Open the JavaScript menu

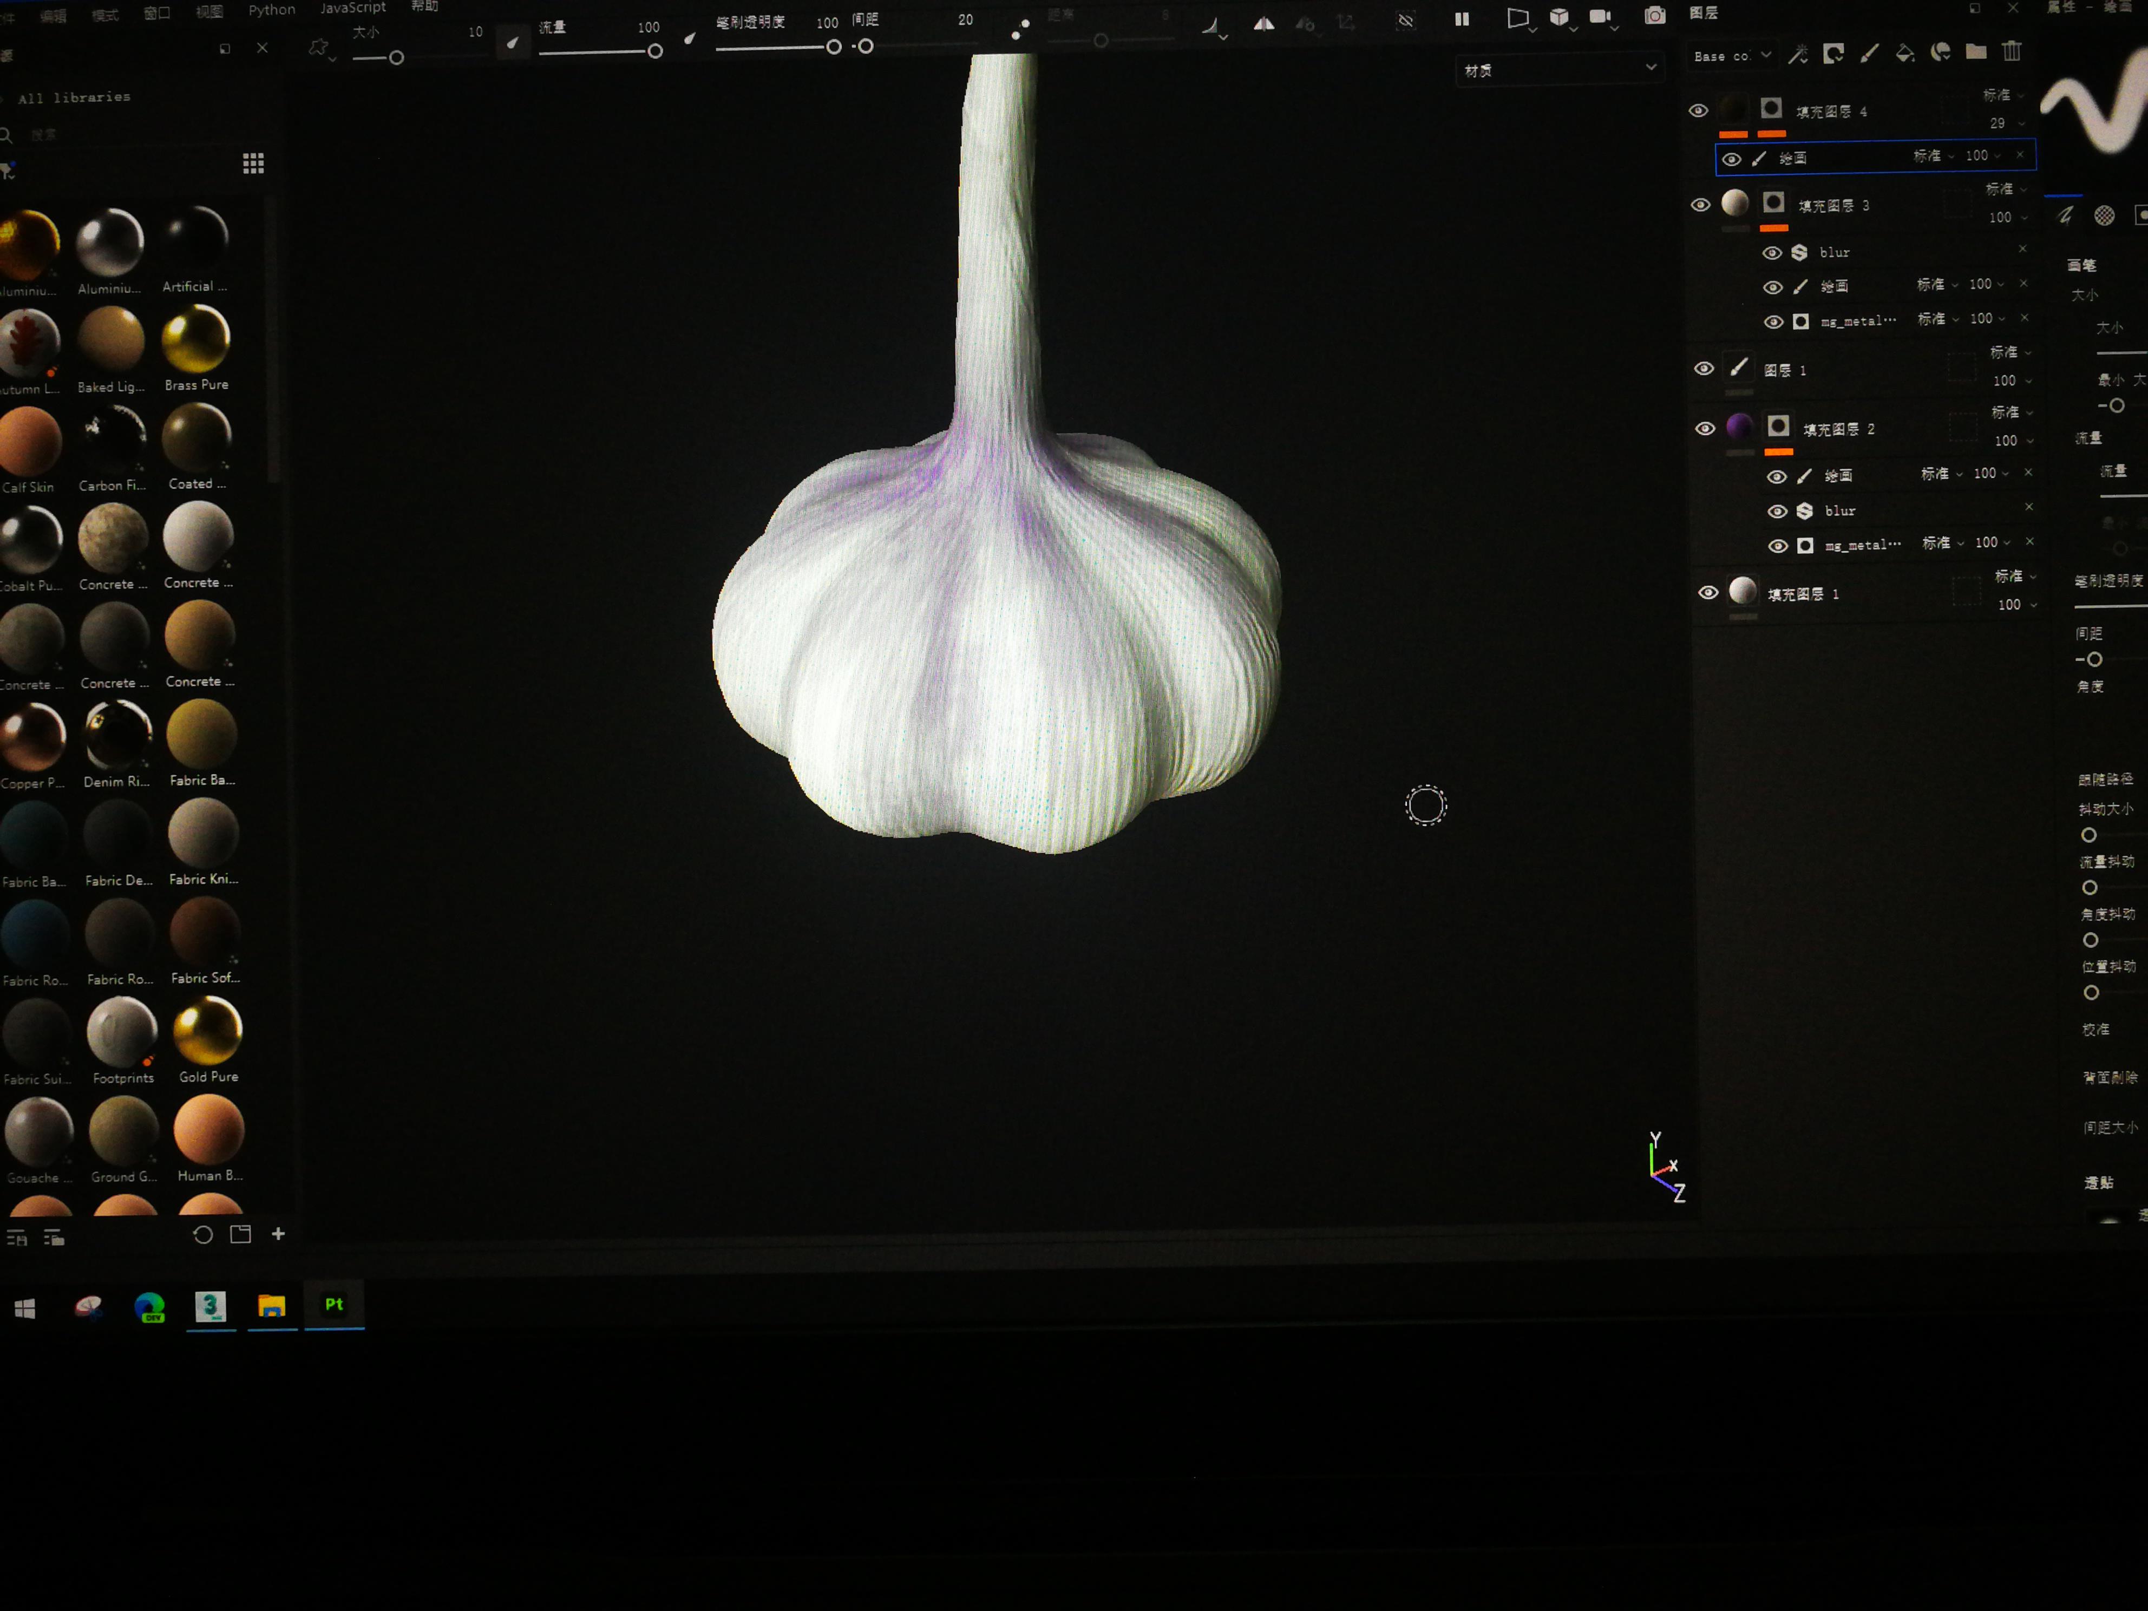pos(353,8)
